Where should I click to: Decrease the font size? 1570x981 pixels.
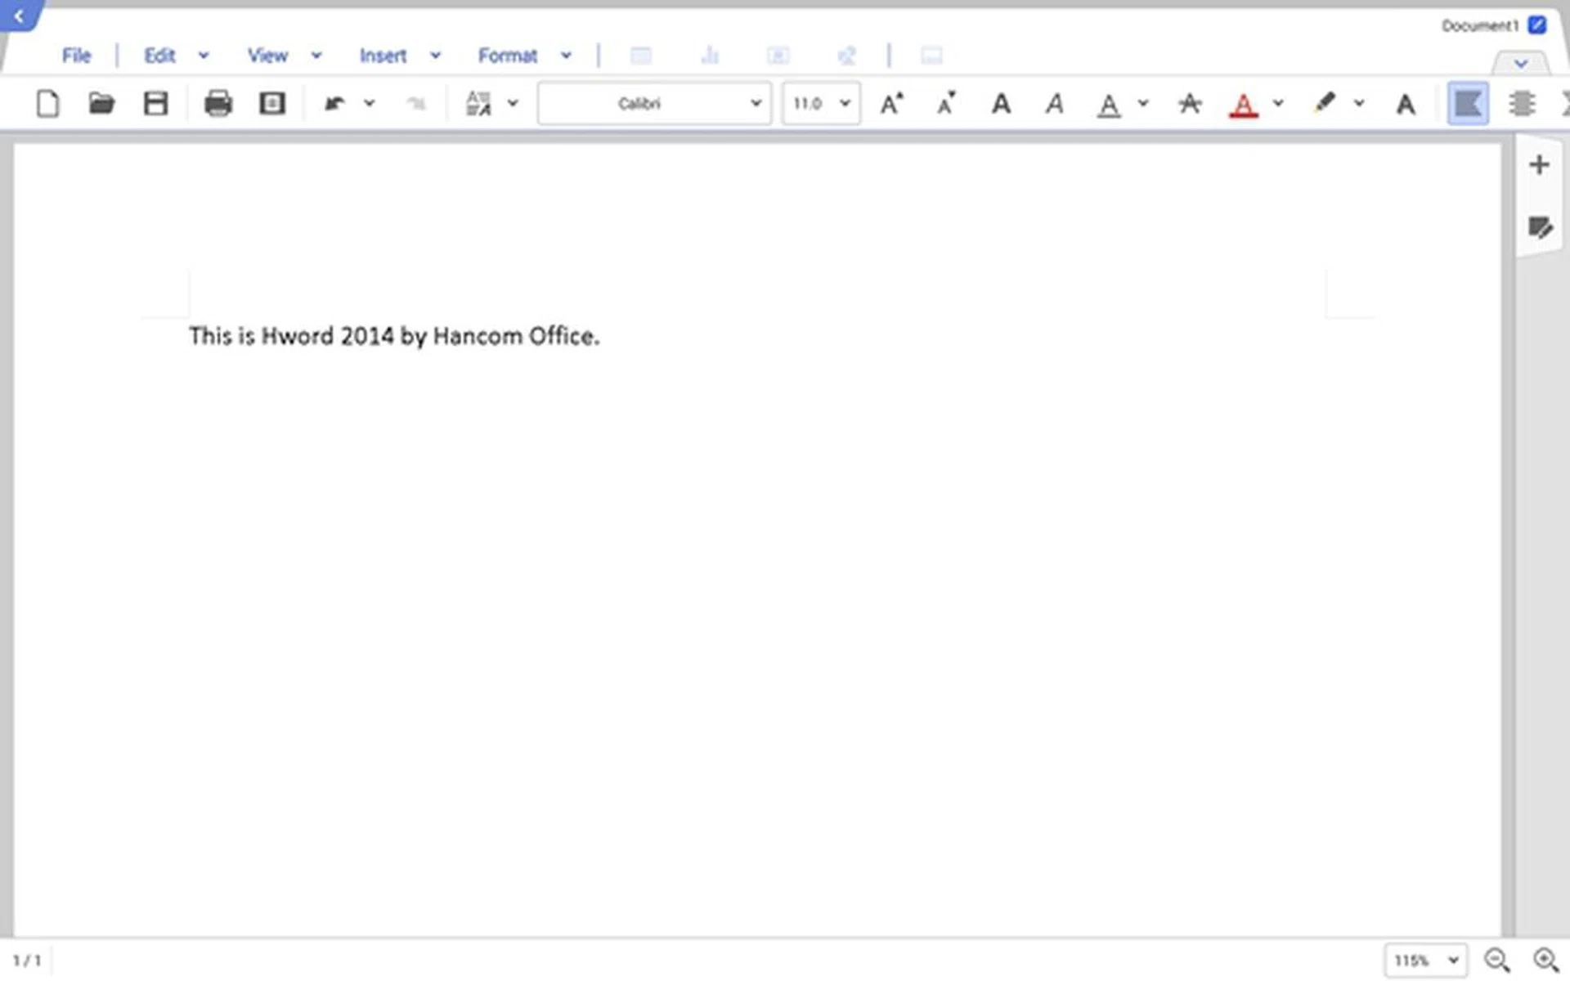pos(945,104)
